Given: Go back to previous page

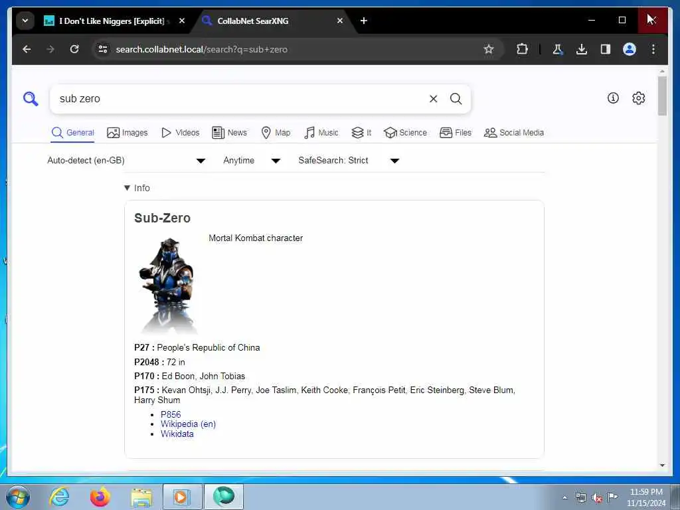Looking at the screenshot, I should 27,49.
